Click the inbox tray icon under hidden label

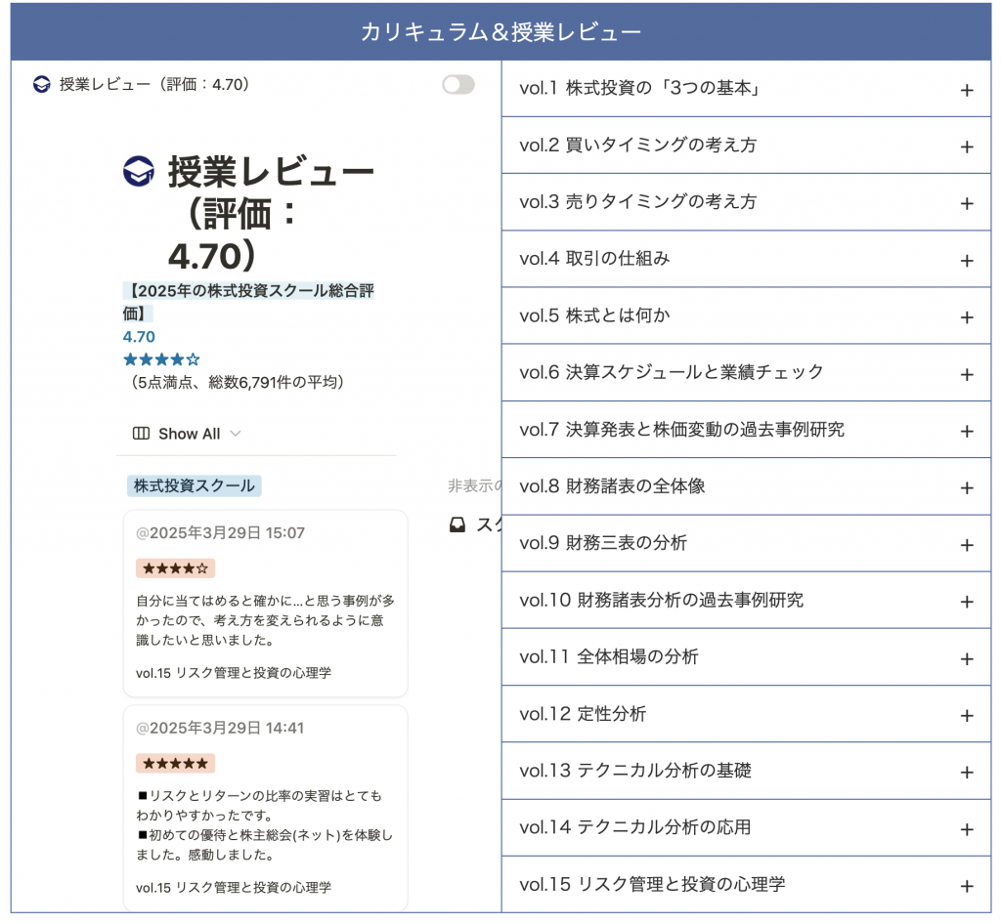click(x=457, y=525)
